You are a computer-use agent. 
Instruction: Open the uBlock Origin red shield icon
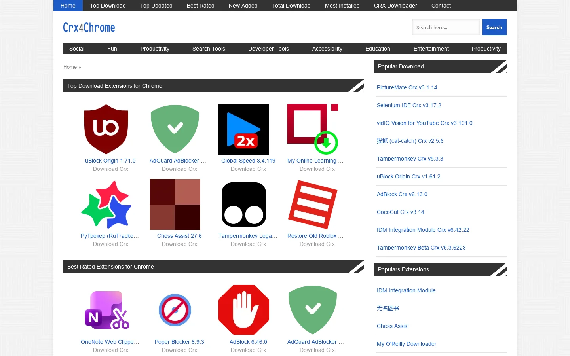(106, 129)
